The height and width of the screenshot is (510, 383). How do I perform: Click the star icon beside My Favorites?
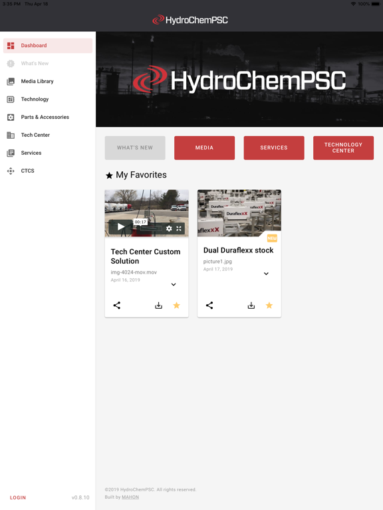tap(109, 175)
